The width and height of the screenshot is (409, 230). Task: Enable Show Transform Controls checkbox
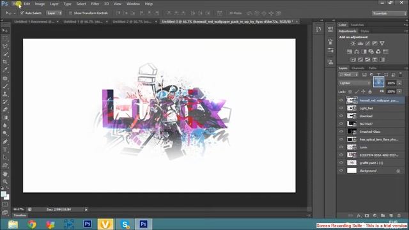(x=70, y=13)
